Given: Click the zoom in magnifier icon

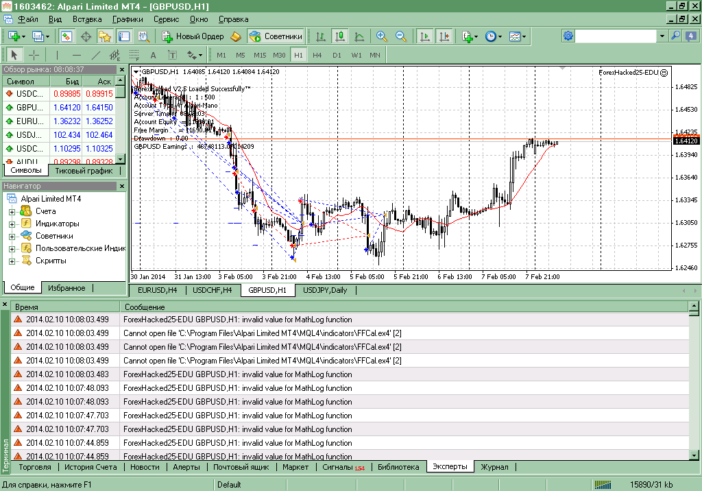Looking at the screenshot, I should tap(381, 36).
